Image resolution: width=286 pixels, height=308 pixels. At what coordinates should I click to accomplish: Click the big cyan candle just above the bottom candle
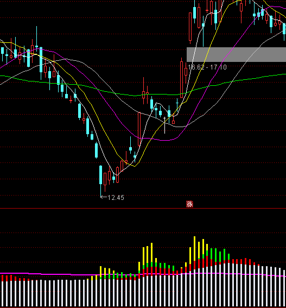click(97, 150)
